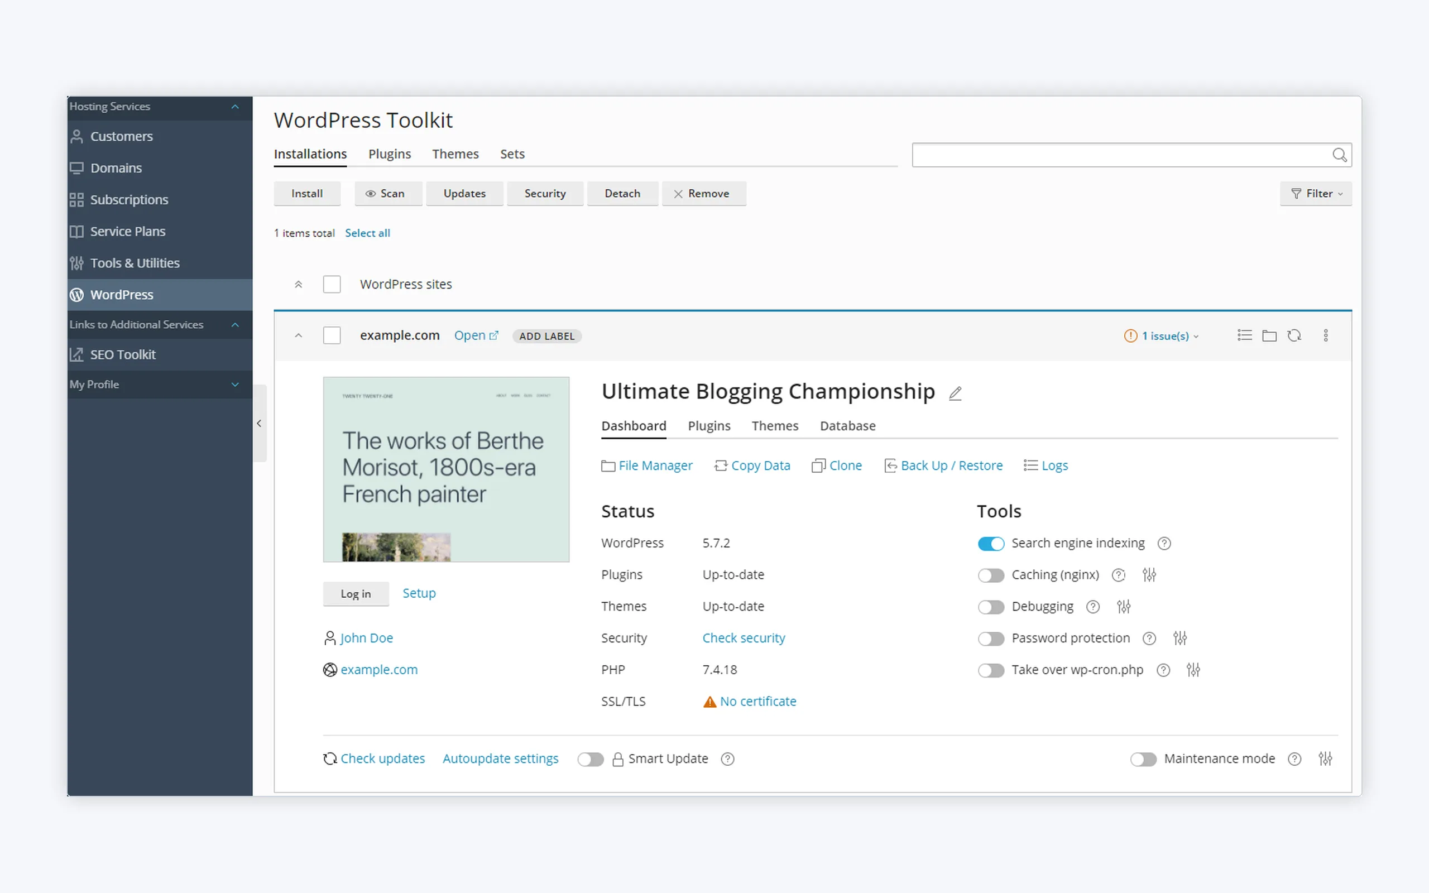Collapse the sidebar with the arrow handle
The height and width of the screenshot is (893, 1429).
click(259, 423)
